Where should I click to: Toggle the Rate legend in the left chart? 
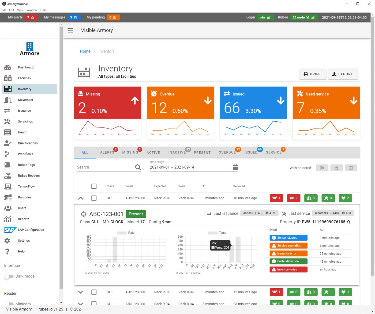[x=126, y=233]
